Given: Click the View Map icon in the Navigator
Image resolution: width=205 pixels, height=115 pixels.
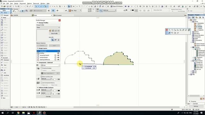Looking at the screenshot, I should pos(196,17).
